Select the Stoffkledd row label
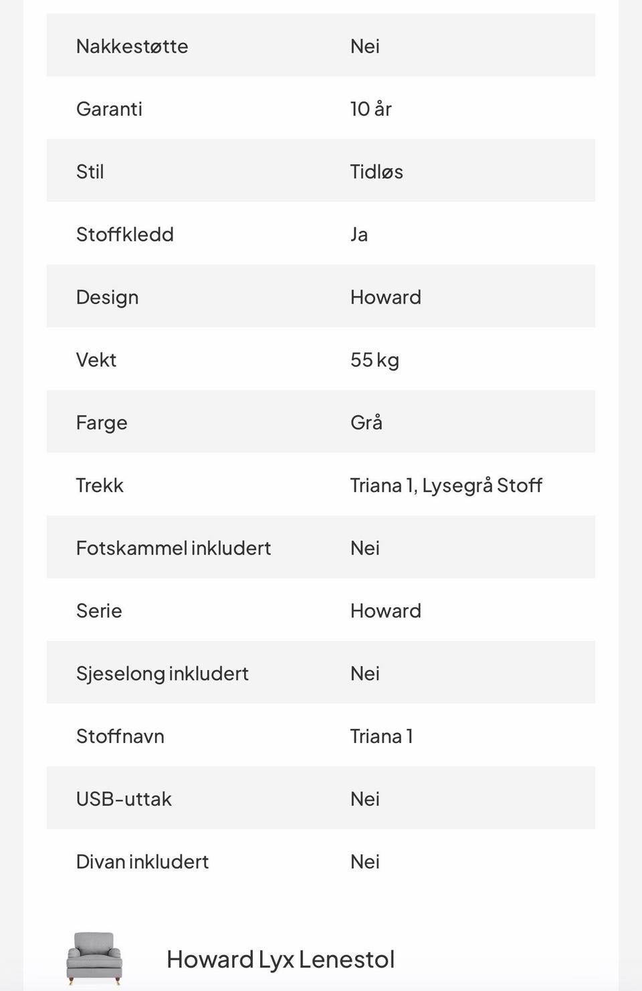 (125, 234)
